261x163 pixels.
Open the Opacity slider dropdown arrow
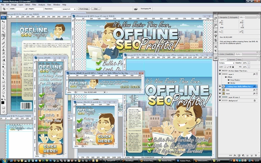[x=248, y=63]
